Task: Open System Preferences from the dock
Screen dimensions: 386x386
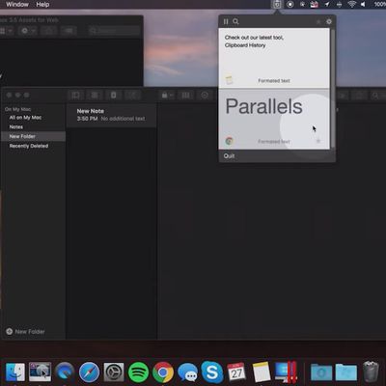Action: click(114, 372)
